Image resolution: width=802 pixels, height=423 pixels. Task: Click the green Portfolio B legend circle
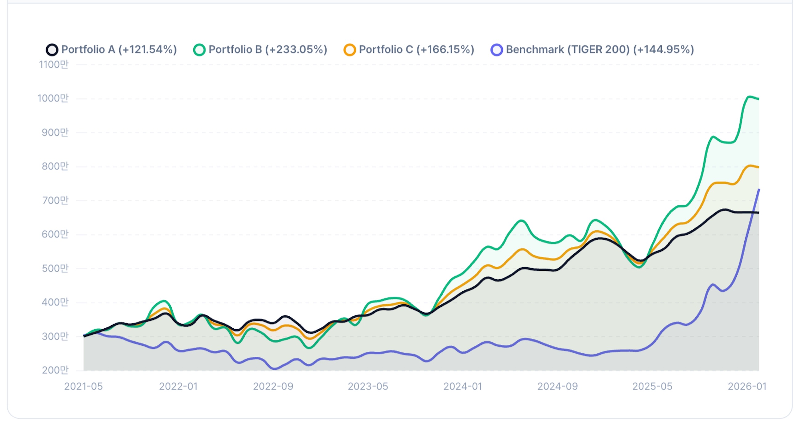(199, 50)
